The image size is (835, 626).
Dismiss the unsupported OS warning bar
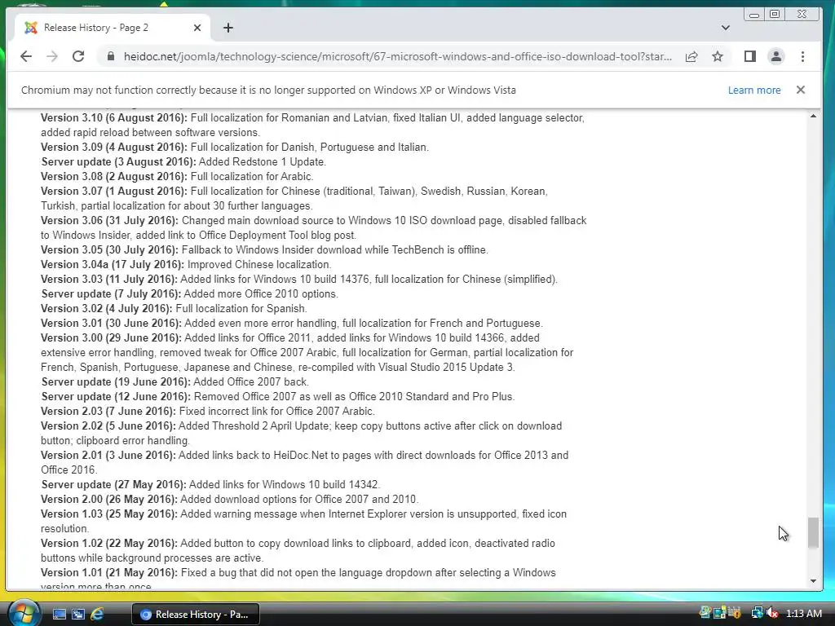(801, 90)
